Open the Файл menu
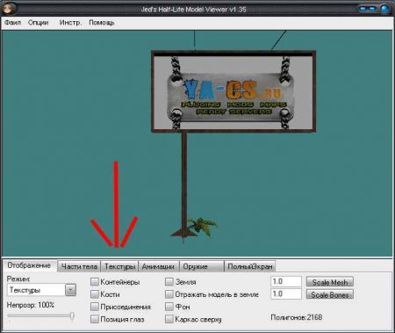395x333 pixels. click(12, 23)
